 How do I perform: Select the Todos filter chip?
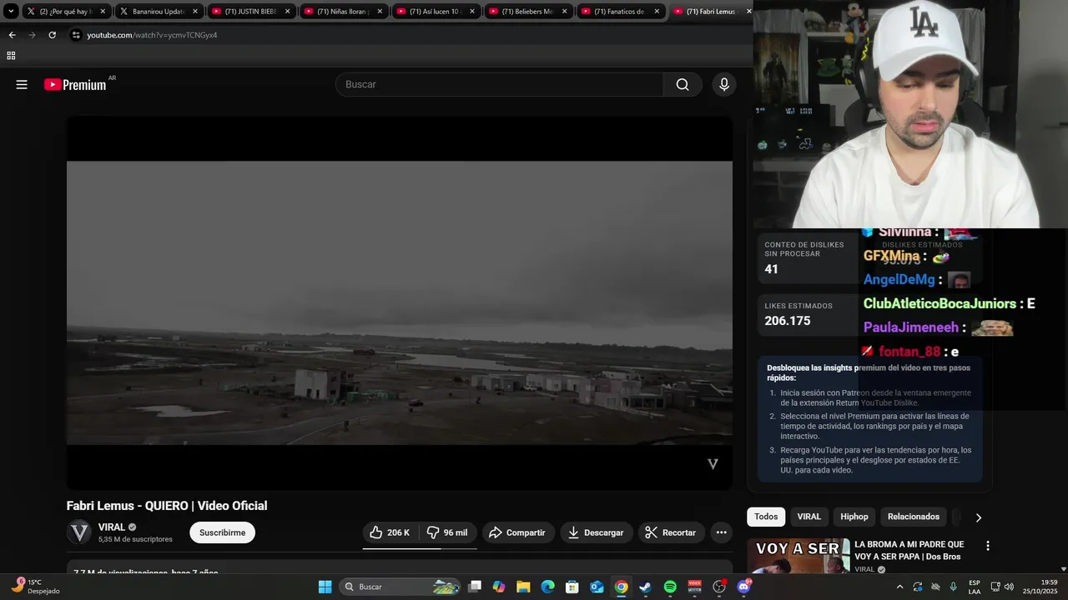766,517
